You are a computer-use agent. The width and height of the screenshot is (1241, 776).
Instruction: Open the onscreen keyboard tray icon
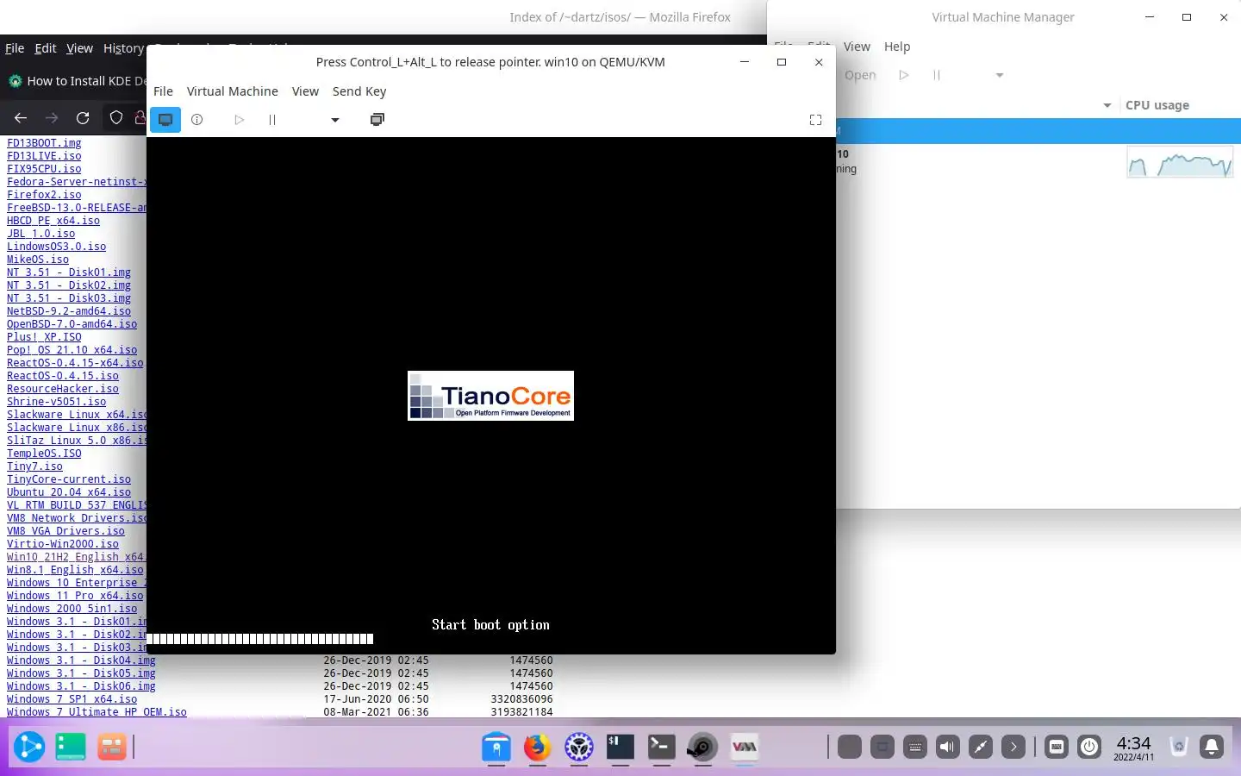pos(915,747)
